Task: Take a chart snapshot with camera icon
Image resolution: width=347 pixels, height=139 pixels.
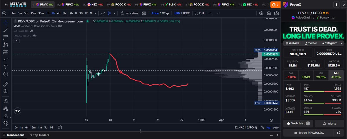Action: pyautogui.click(x=277, y=13)
